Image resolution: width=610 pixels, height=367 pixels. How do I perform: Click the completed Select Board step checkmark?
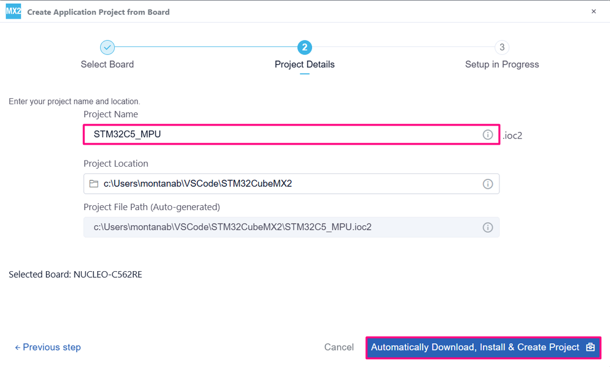107,48
